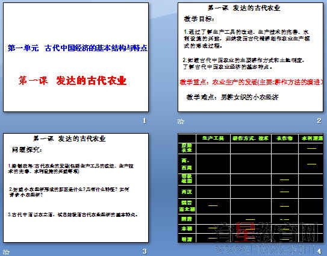Click 两汉 row label in table
The width and height of the screenshot is (327, 256).
coord(187,192)
